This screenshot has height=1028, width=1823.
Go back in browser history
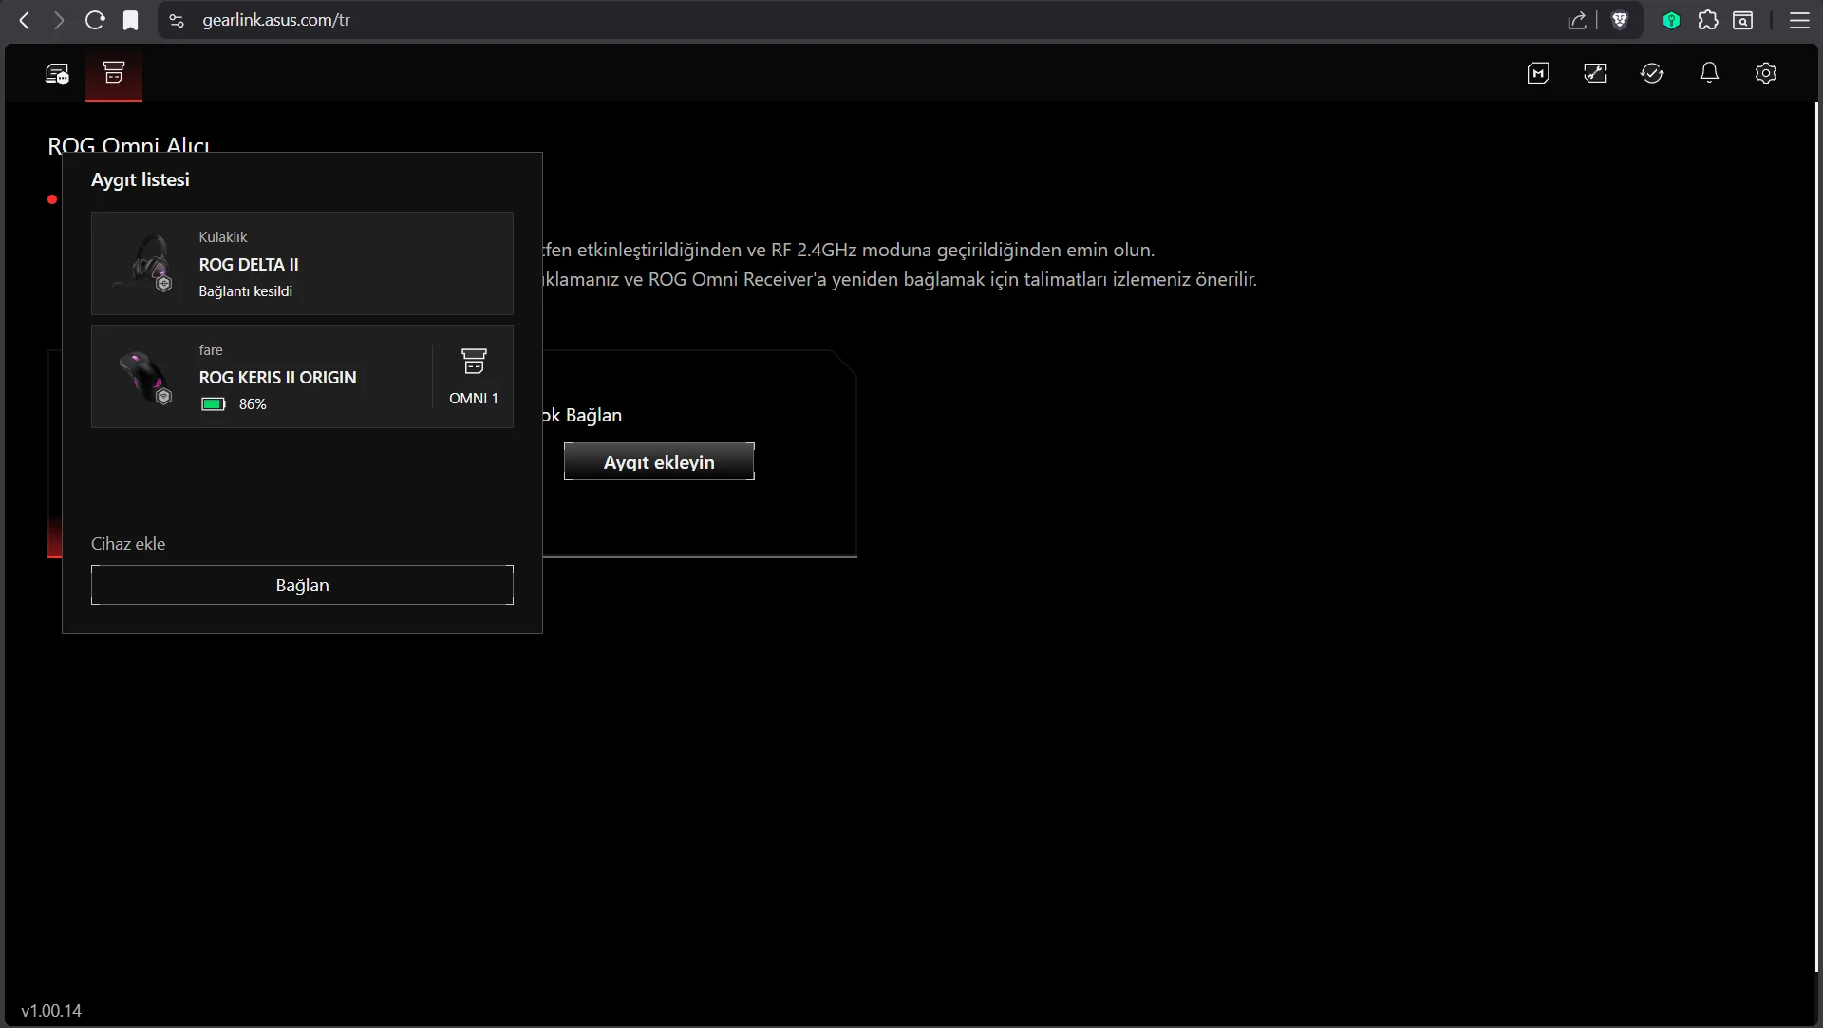pos(26,20)
